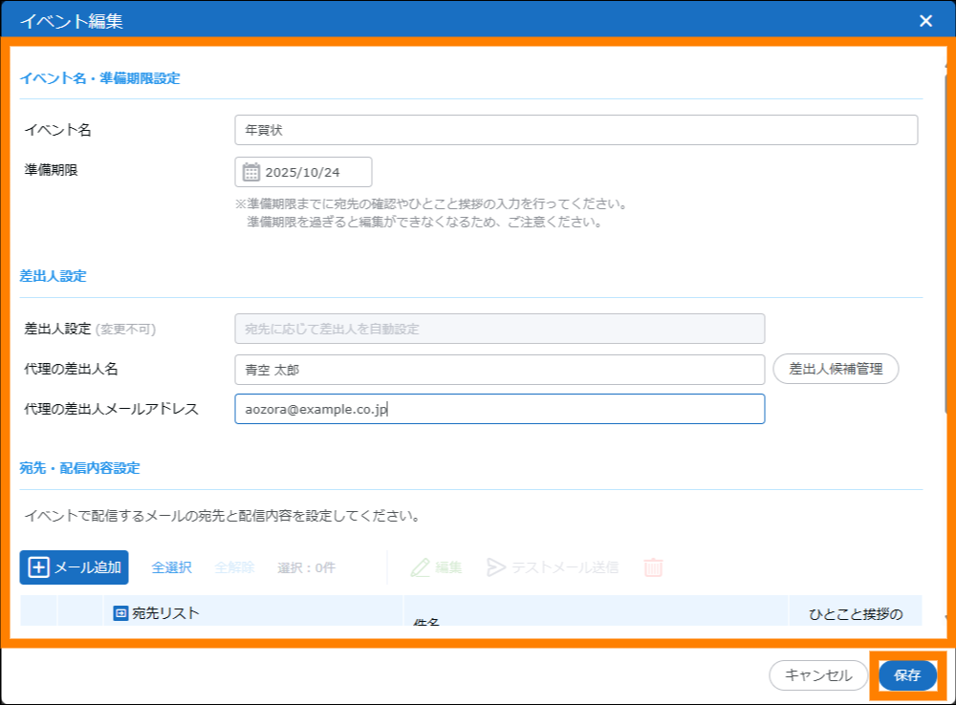Click the 件名 column header

[x=426, y=620]
